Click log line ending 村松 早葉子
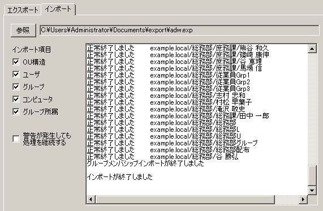The width and height of the screenshot is (323, 211). point(169,102)
